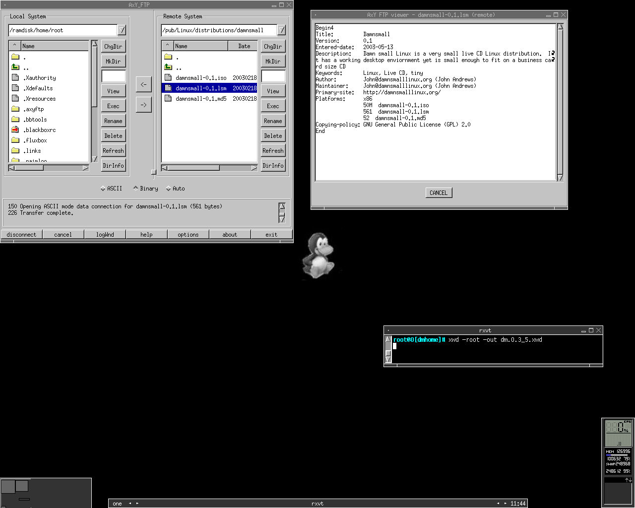Viewport: 635px width, 508px height.
Task: Open help from the bottom bar
Action: pyautogui.click(x=146, y=235)
